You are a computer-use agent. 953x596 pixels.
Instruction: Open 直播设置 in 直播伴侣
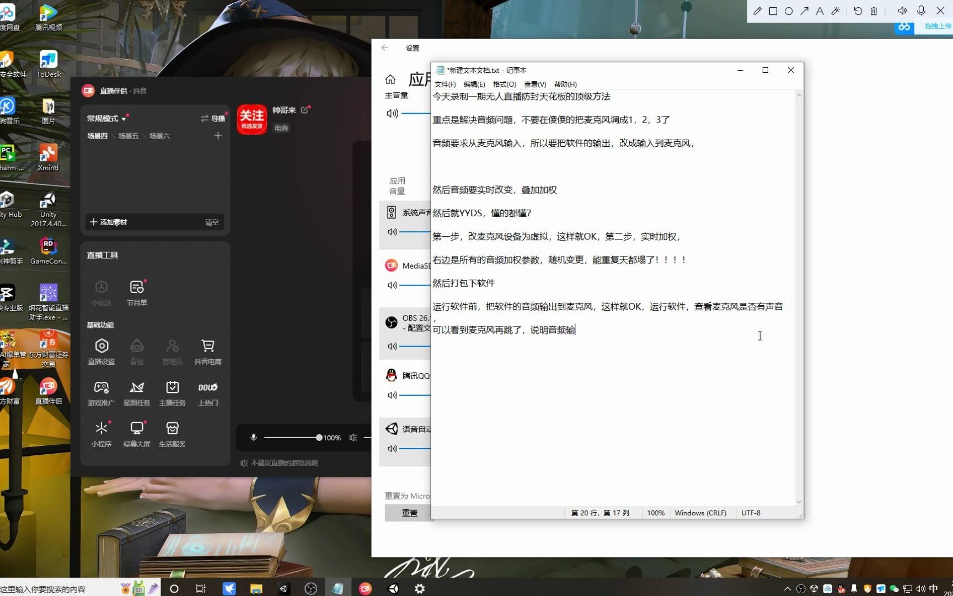point(101,352)
